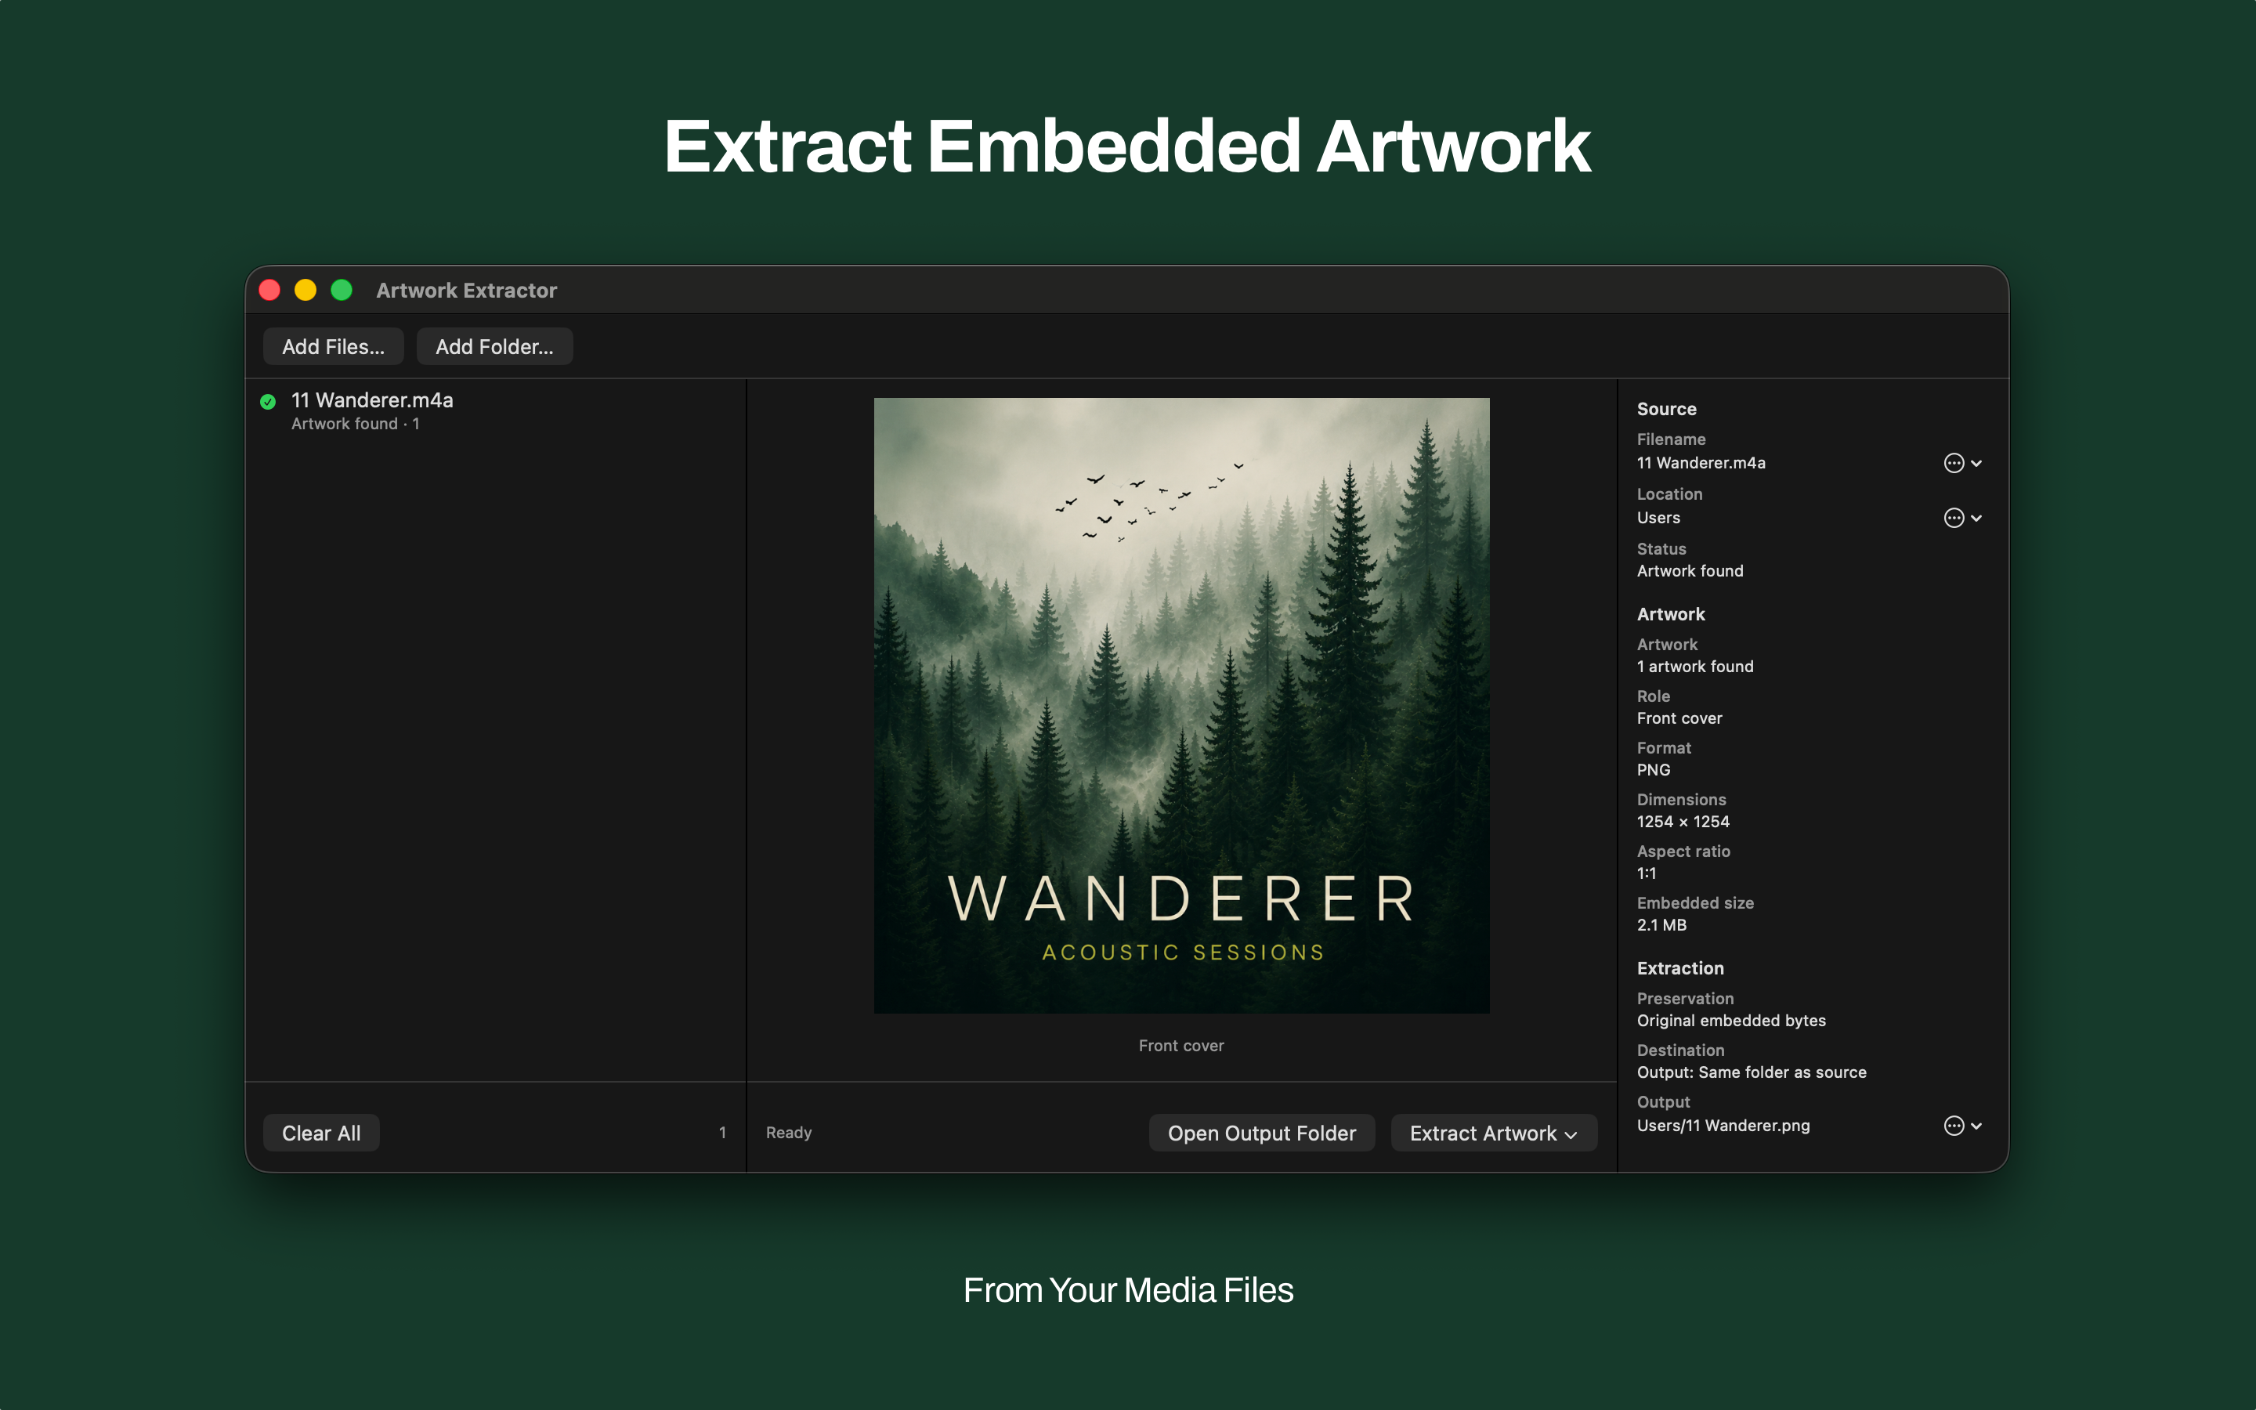Open the Filename options ellipsis menu
This screenshot has height=1410, width=2256.
point(1962,464)
